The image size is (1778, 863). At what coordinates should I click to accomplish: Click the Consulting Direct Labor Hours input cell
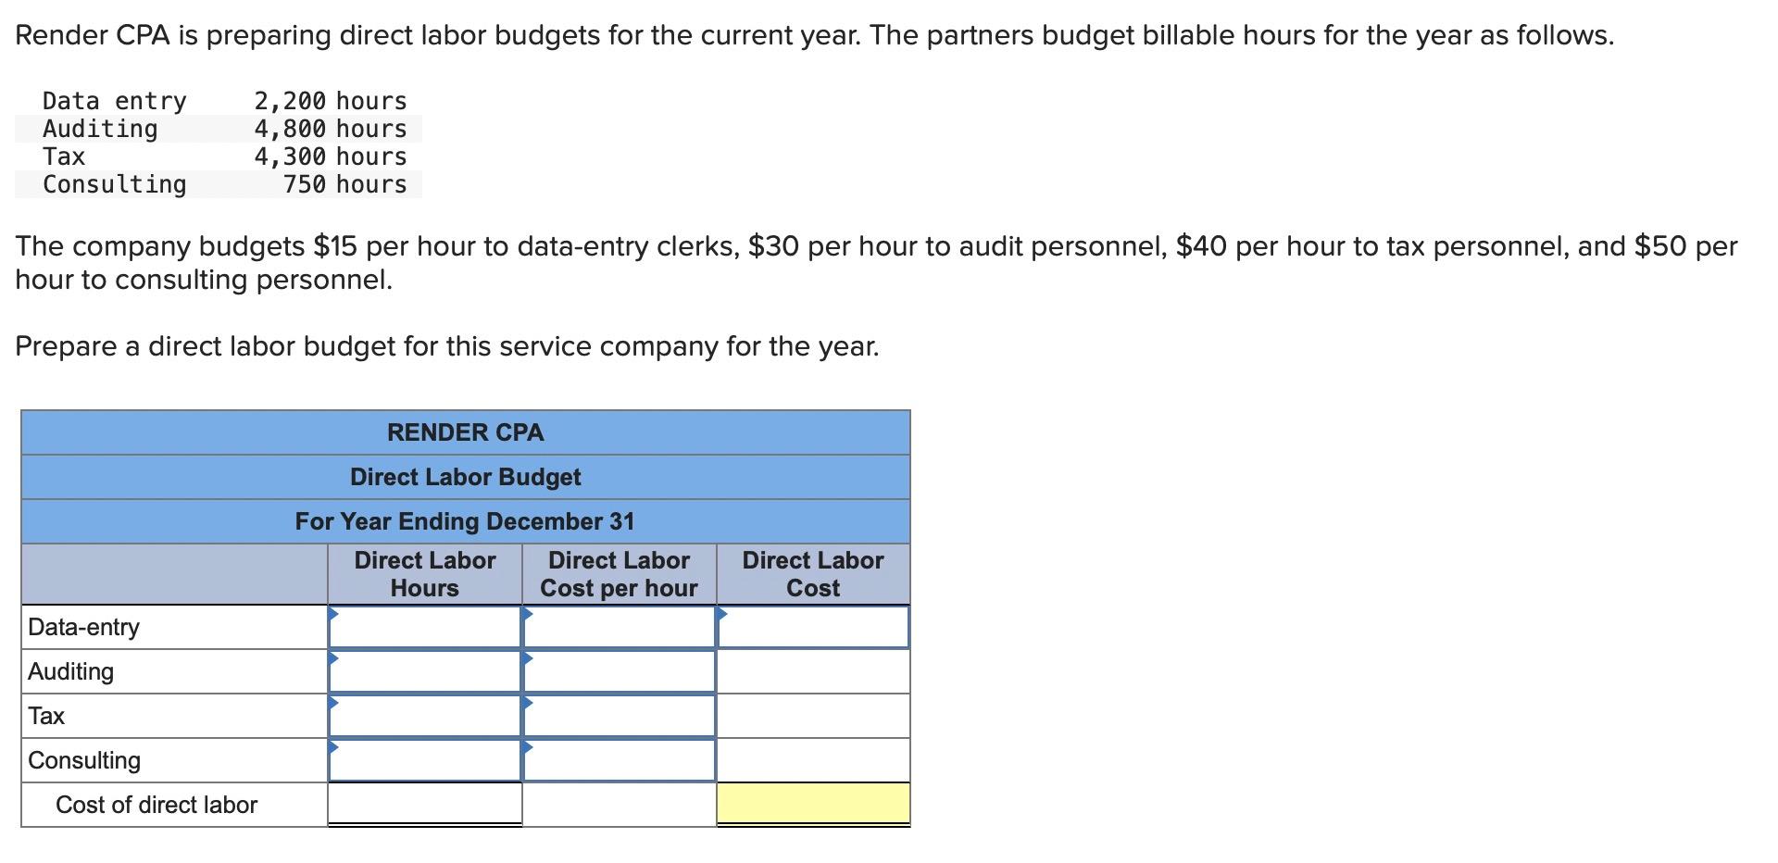tap(426, 759)
